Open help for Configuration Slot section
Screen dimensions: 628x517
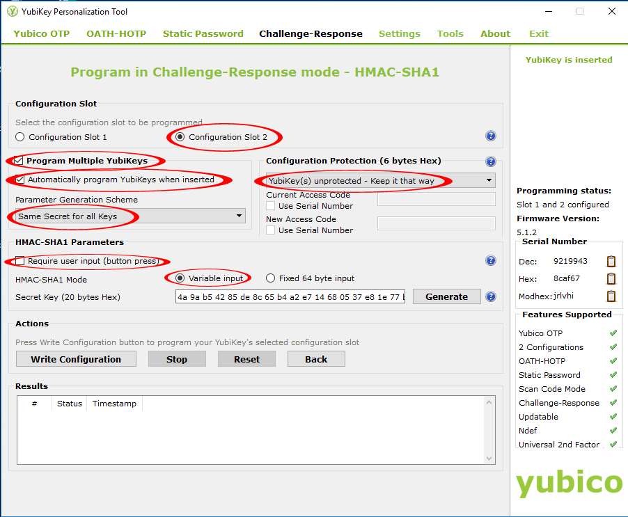coord(491,136)
